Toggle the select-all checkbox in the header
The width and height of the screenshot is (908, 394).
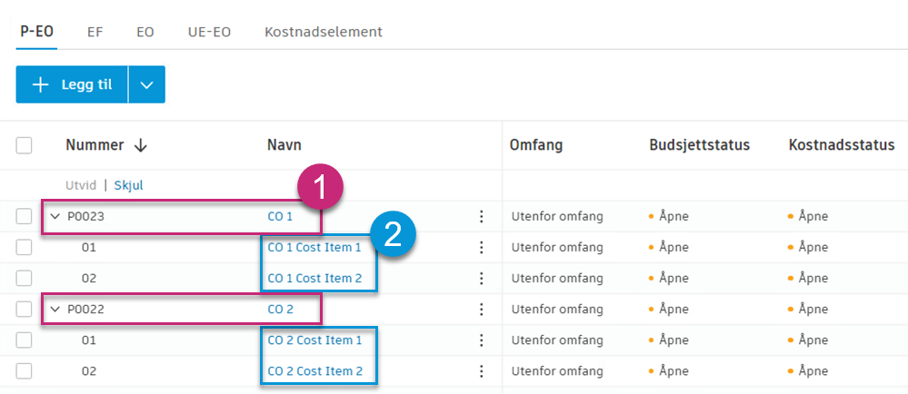[25, 145]
